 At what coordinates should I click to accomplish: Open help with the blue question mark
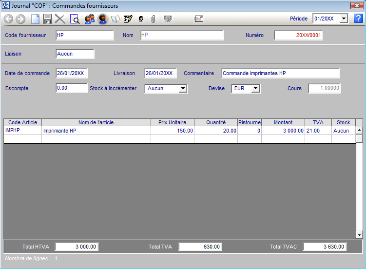pyautogui.click(x=358, y=19)
